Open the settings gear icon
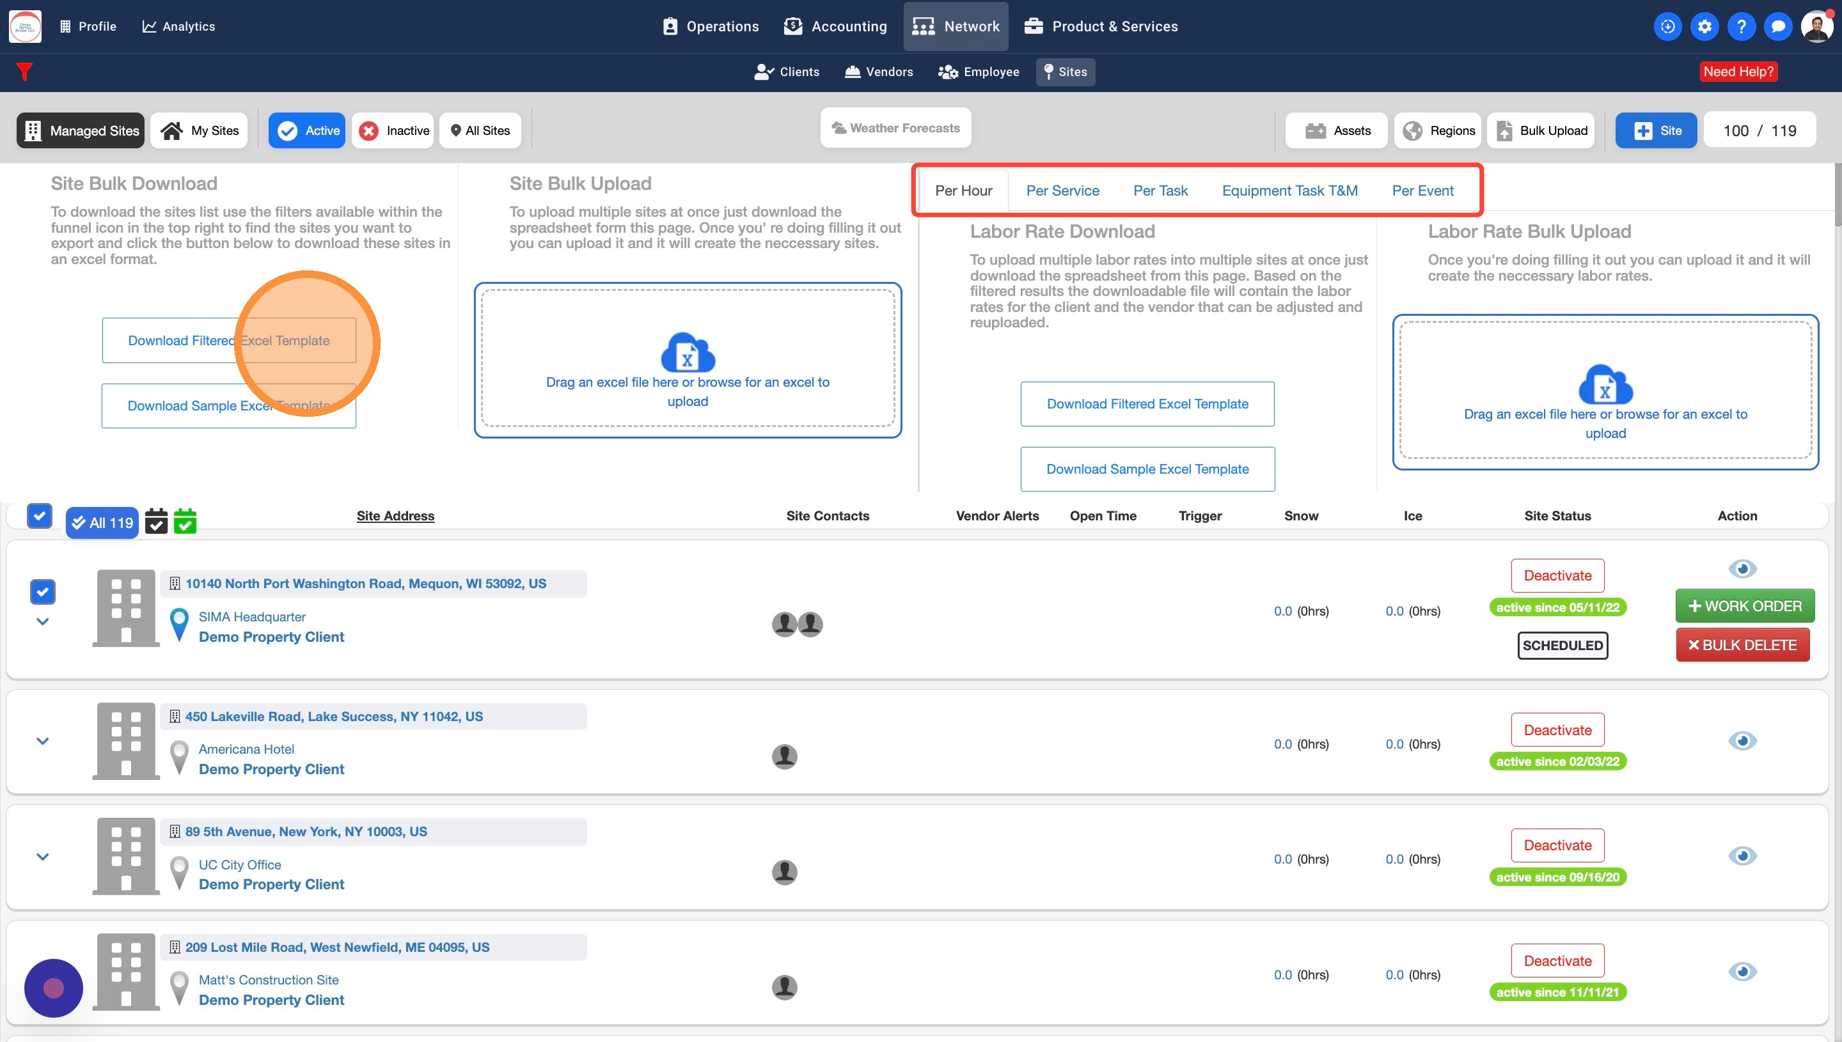Viewport: 1842px width, 1042px height. click(x=1704, y=26)
